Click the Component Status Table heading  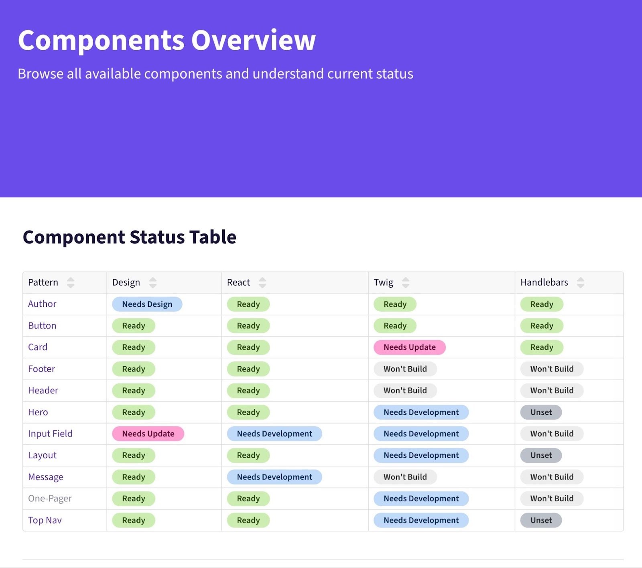pyautogui.click(x=130, y=237)
